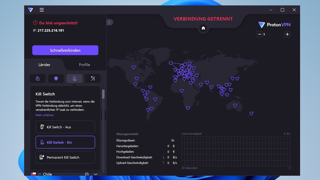Click the green download arrow icon

tap(163, 157)
